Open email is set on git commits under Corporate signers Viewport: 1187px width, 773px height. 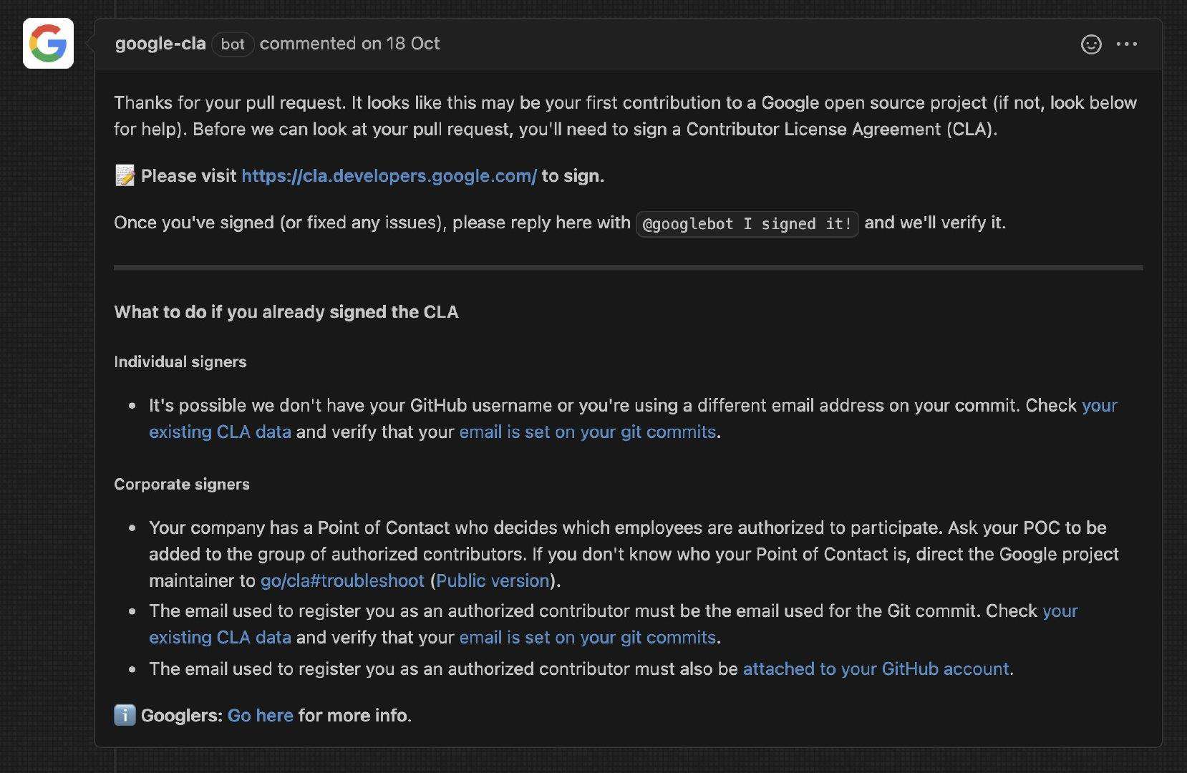[588, 638]
